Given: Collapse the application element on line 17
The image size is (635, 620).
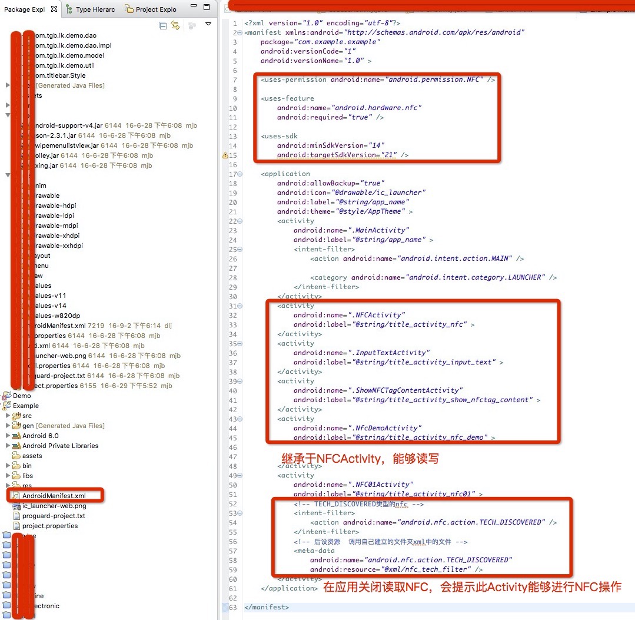Looking at the screenshot, I should tap(240, 174).
